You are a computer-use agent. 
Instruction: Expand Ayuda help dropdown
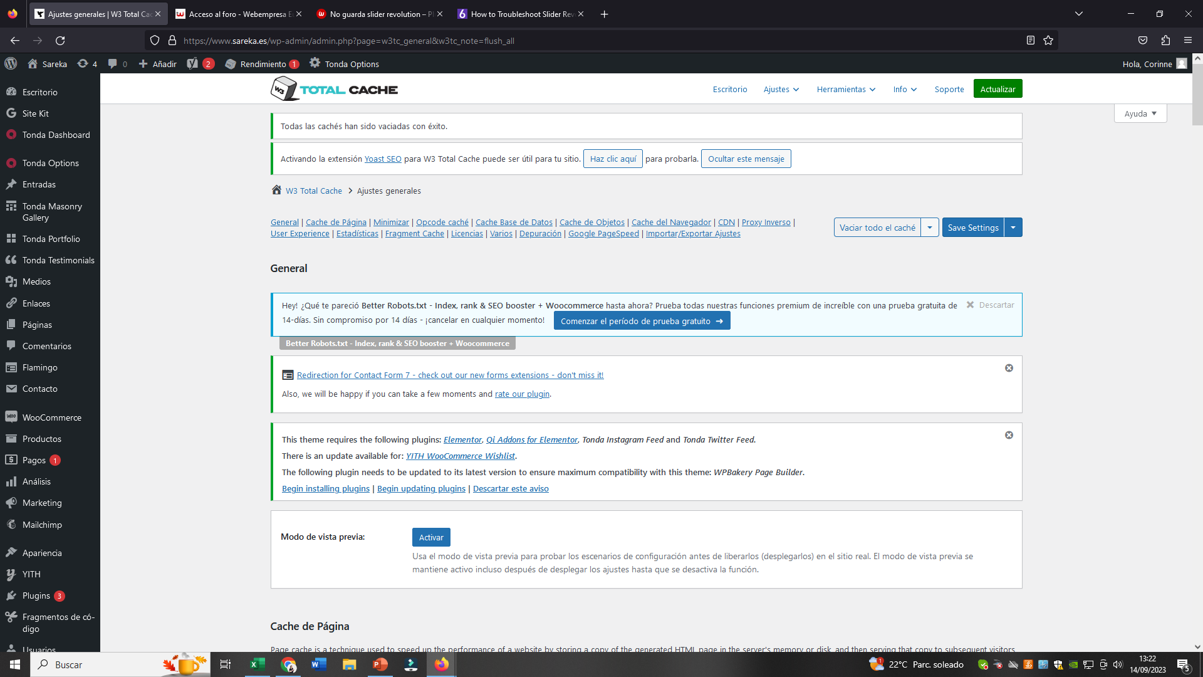[1140, 113]
